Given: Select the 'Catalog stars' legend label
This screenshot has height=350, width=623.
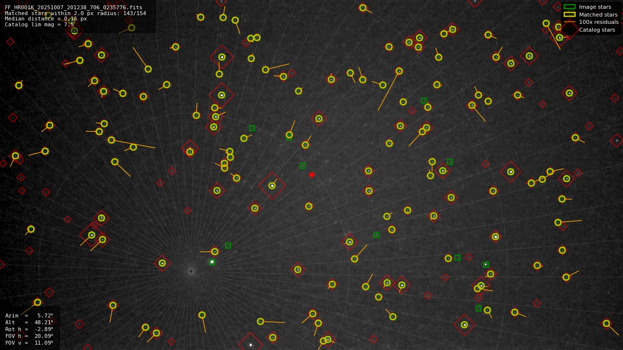Looking at the screenshot, I should (x=597, y=30).
